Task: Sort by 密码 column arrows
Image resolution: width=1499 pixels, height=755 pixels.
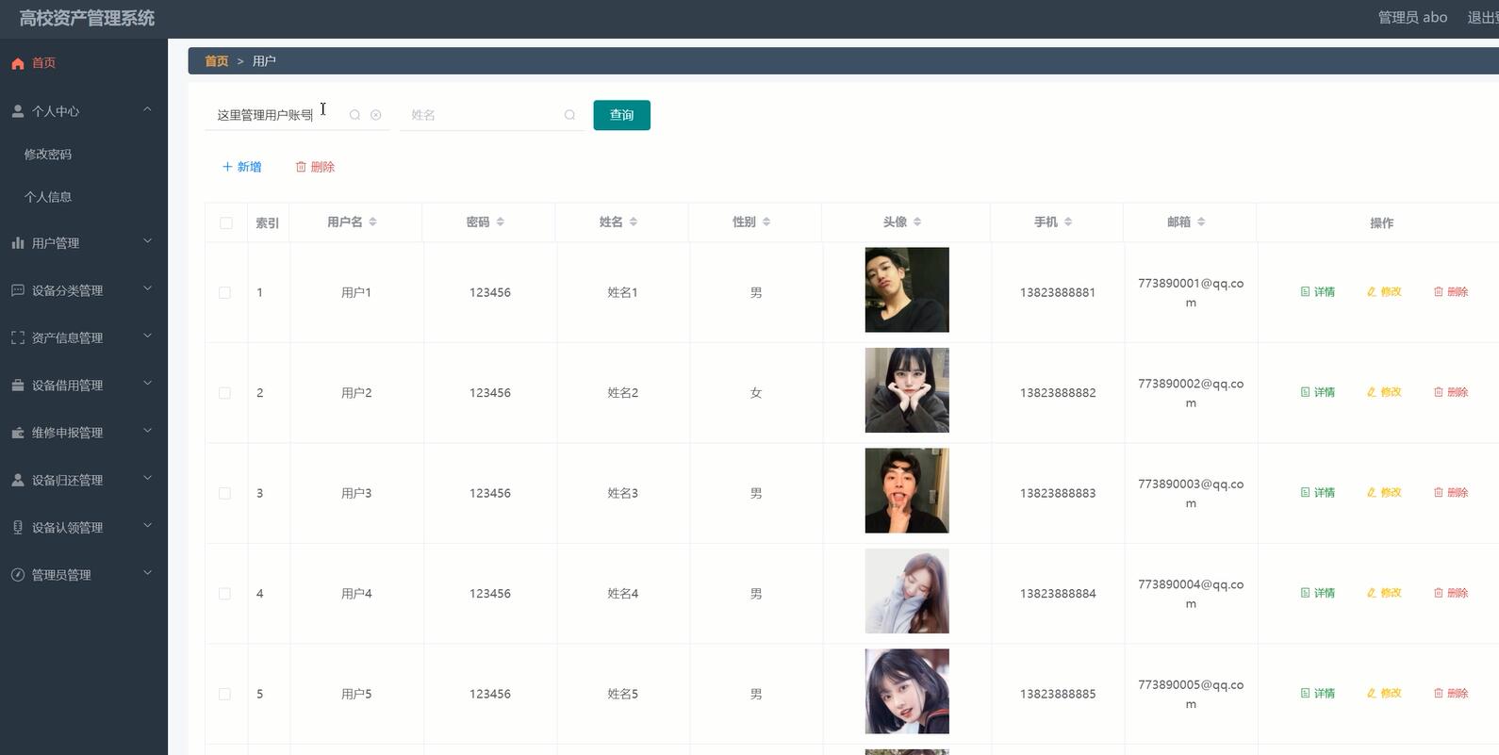Action: tap(500, 222)
